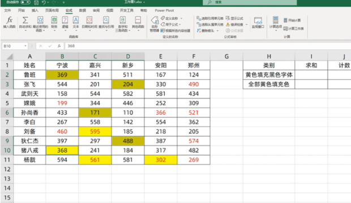This screenshot has width=351, height=203.
Task: Click 追踪从属单元格 (Trace Dependents)
Action: [209, 24]
